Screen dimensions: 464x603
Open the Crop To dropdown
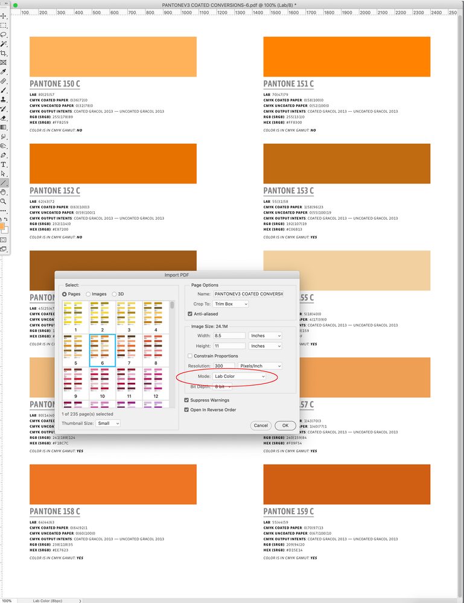230,304
